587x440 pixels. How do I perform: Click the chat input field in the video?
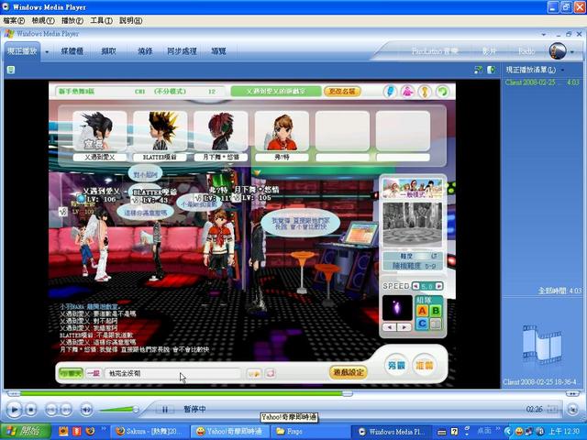[173, 373]
